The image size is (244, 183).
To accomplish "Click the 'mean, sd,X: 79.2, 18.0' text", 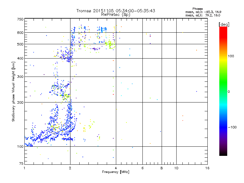I will click(x=203, y=15).
